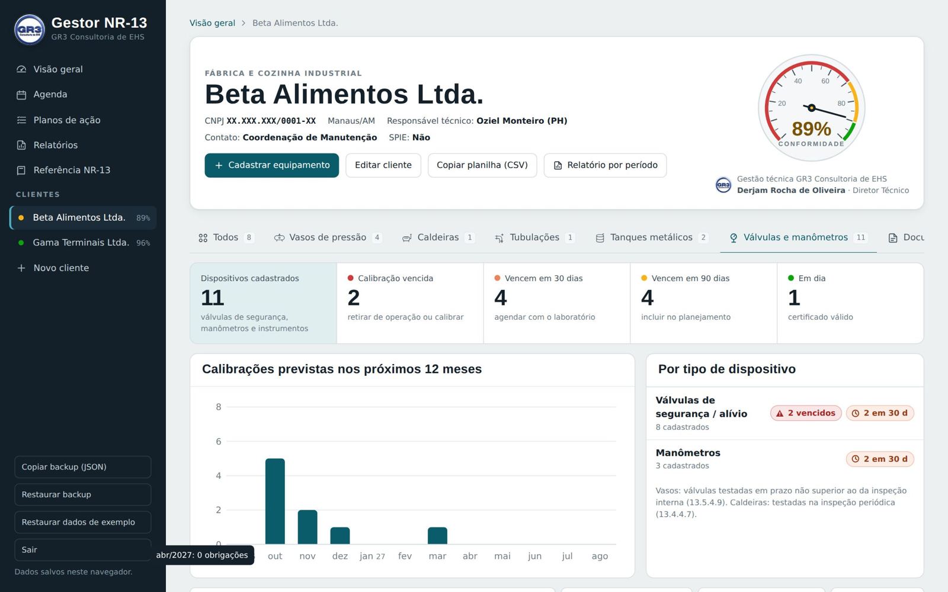Click the 2 vencidos badge for Válvulas de segurança

(x=806, y=414)
